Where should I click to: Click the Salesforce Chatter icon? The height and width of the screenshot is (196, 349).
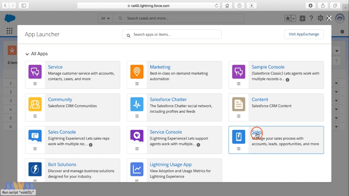[137, 104]
